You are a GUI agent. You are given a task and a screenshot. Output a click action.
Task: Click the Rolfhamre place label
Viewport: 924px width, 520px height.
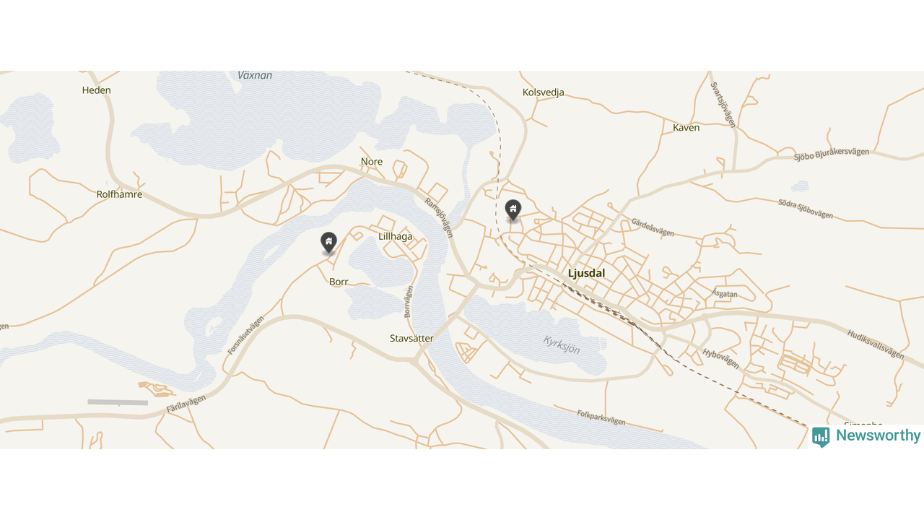[119, 194]
